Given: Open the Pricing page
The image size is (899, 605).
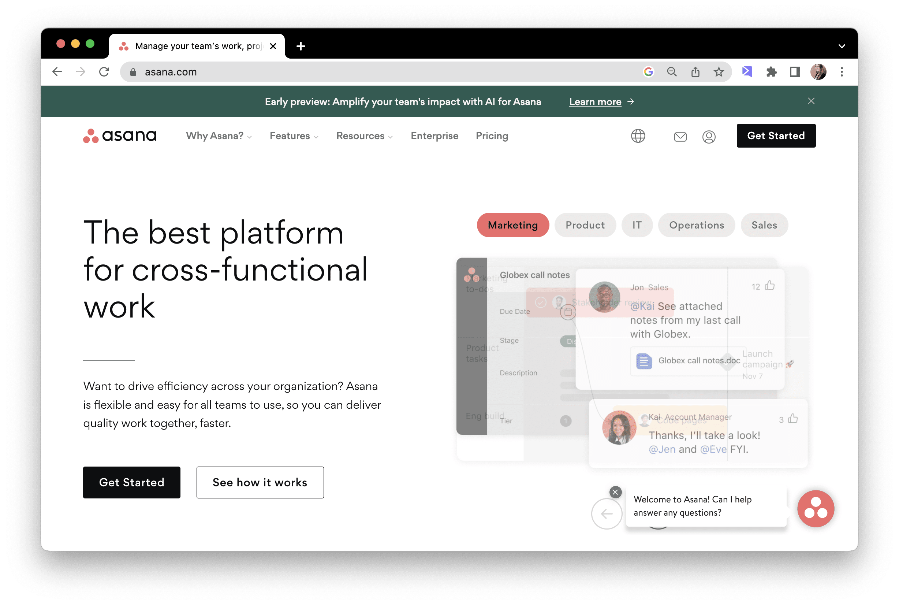Looking at the screenshot, I should tap(492, 136).
